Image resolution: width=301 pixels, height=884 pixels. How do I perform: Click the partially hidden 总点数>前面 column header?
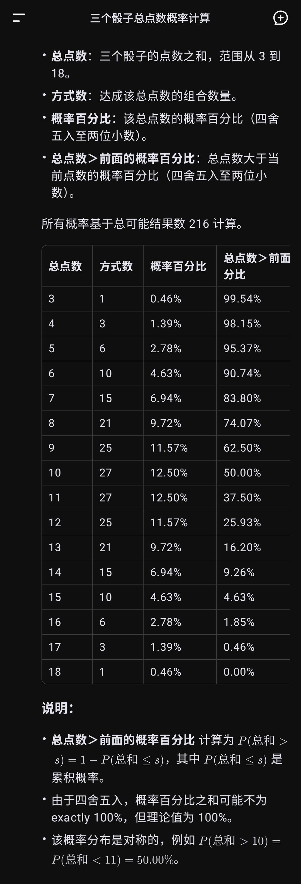(x=256, y=266)
